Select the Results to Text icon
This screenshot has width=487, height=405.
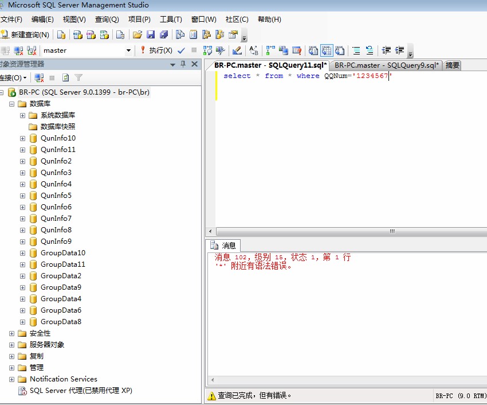(313, 50)
